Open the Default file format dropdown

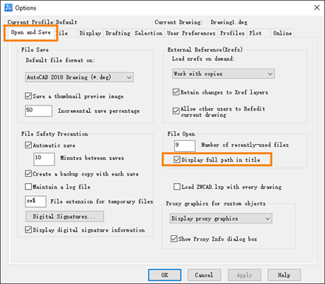(x=79, y=77)
